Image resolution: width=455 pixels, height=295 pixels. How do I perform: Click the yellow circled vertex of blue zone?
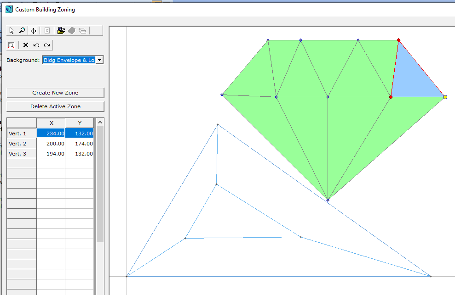pyautogui.click(x=445, y=97)
